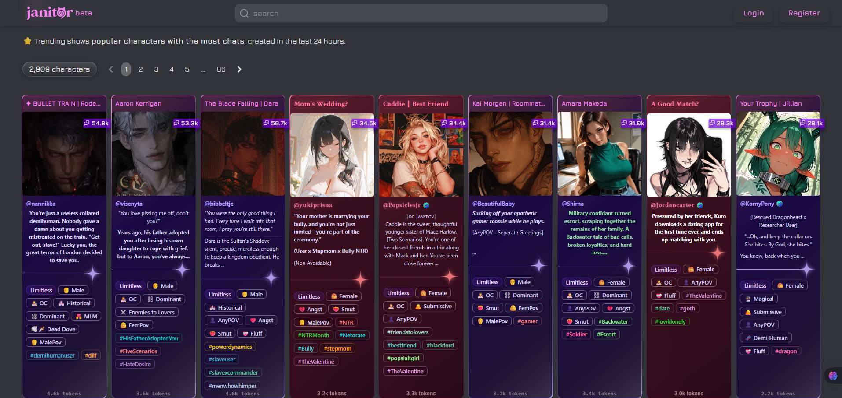Click the search magnifier icon
Image resolution: width=842 pixels, height=398 pixels.
244,13
